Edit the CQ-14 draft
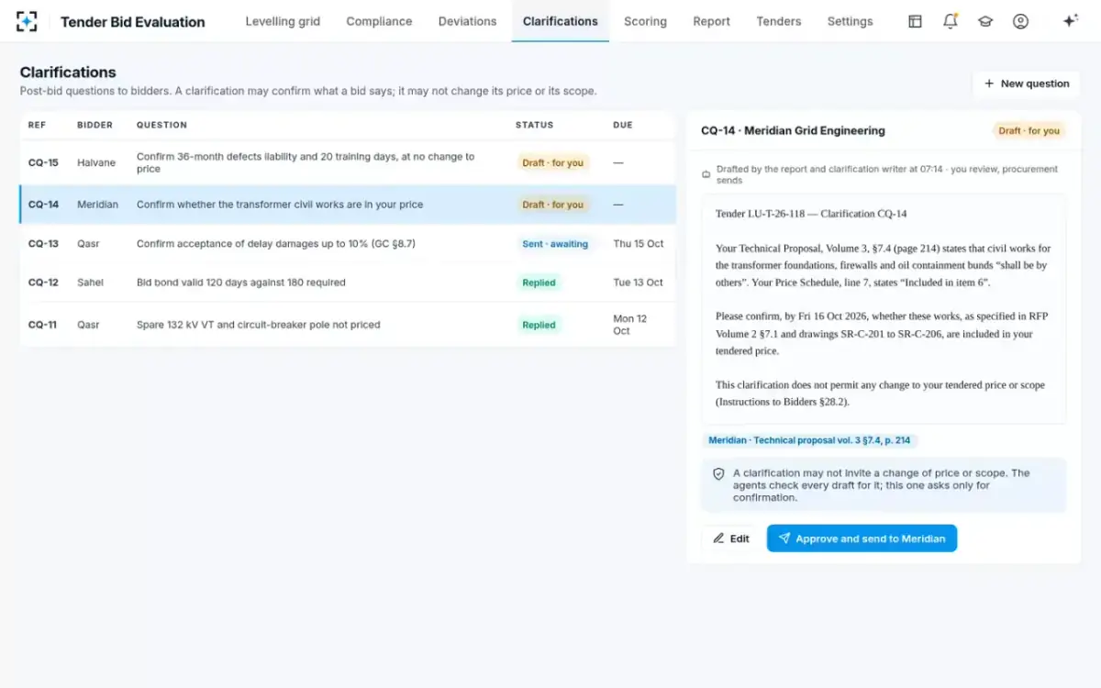1101x688 pixels. pyautogui.click(x=731, y=538)
